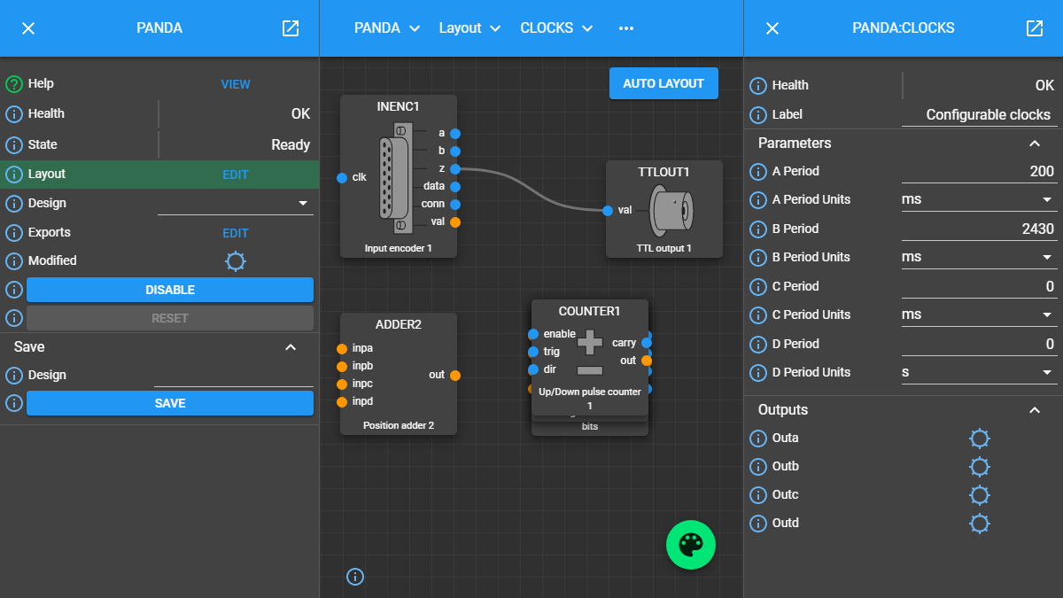
Task: Click the DISABLE button
Action: pyautogui.click(x=170, y=290)
